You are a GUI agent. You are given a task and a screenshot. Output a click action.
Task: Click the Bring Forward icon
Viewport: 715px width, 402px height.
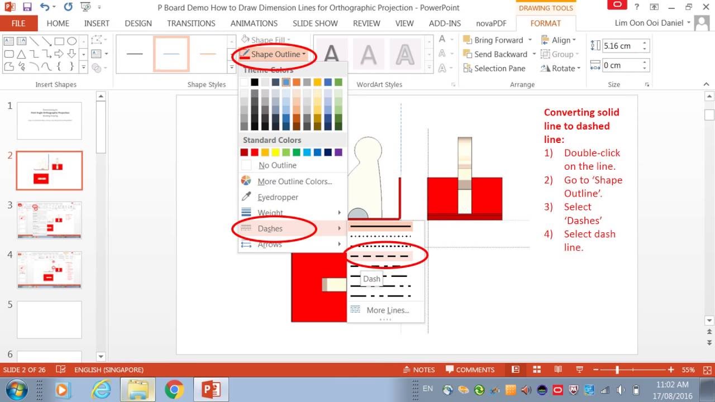(468, 40)
